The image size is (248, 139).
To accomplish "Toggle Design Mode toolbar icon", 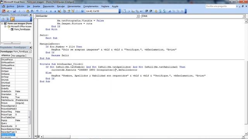I will tap(59, 11).
